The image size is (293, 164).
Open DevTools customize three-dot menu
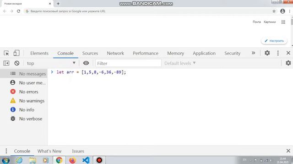278,53
